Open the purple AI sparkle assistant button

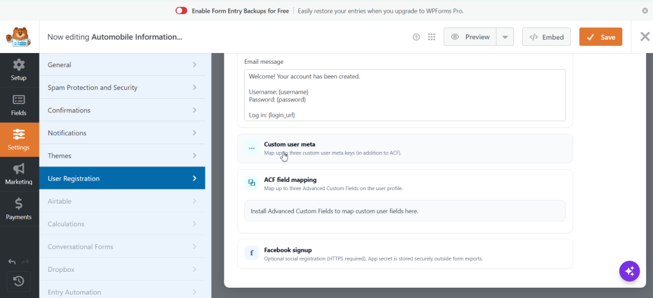(629, 271)
